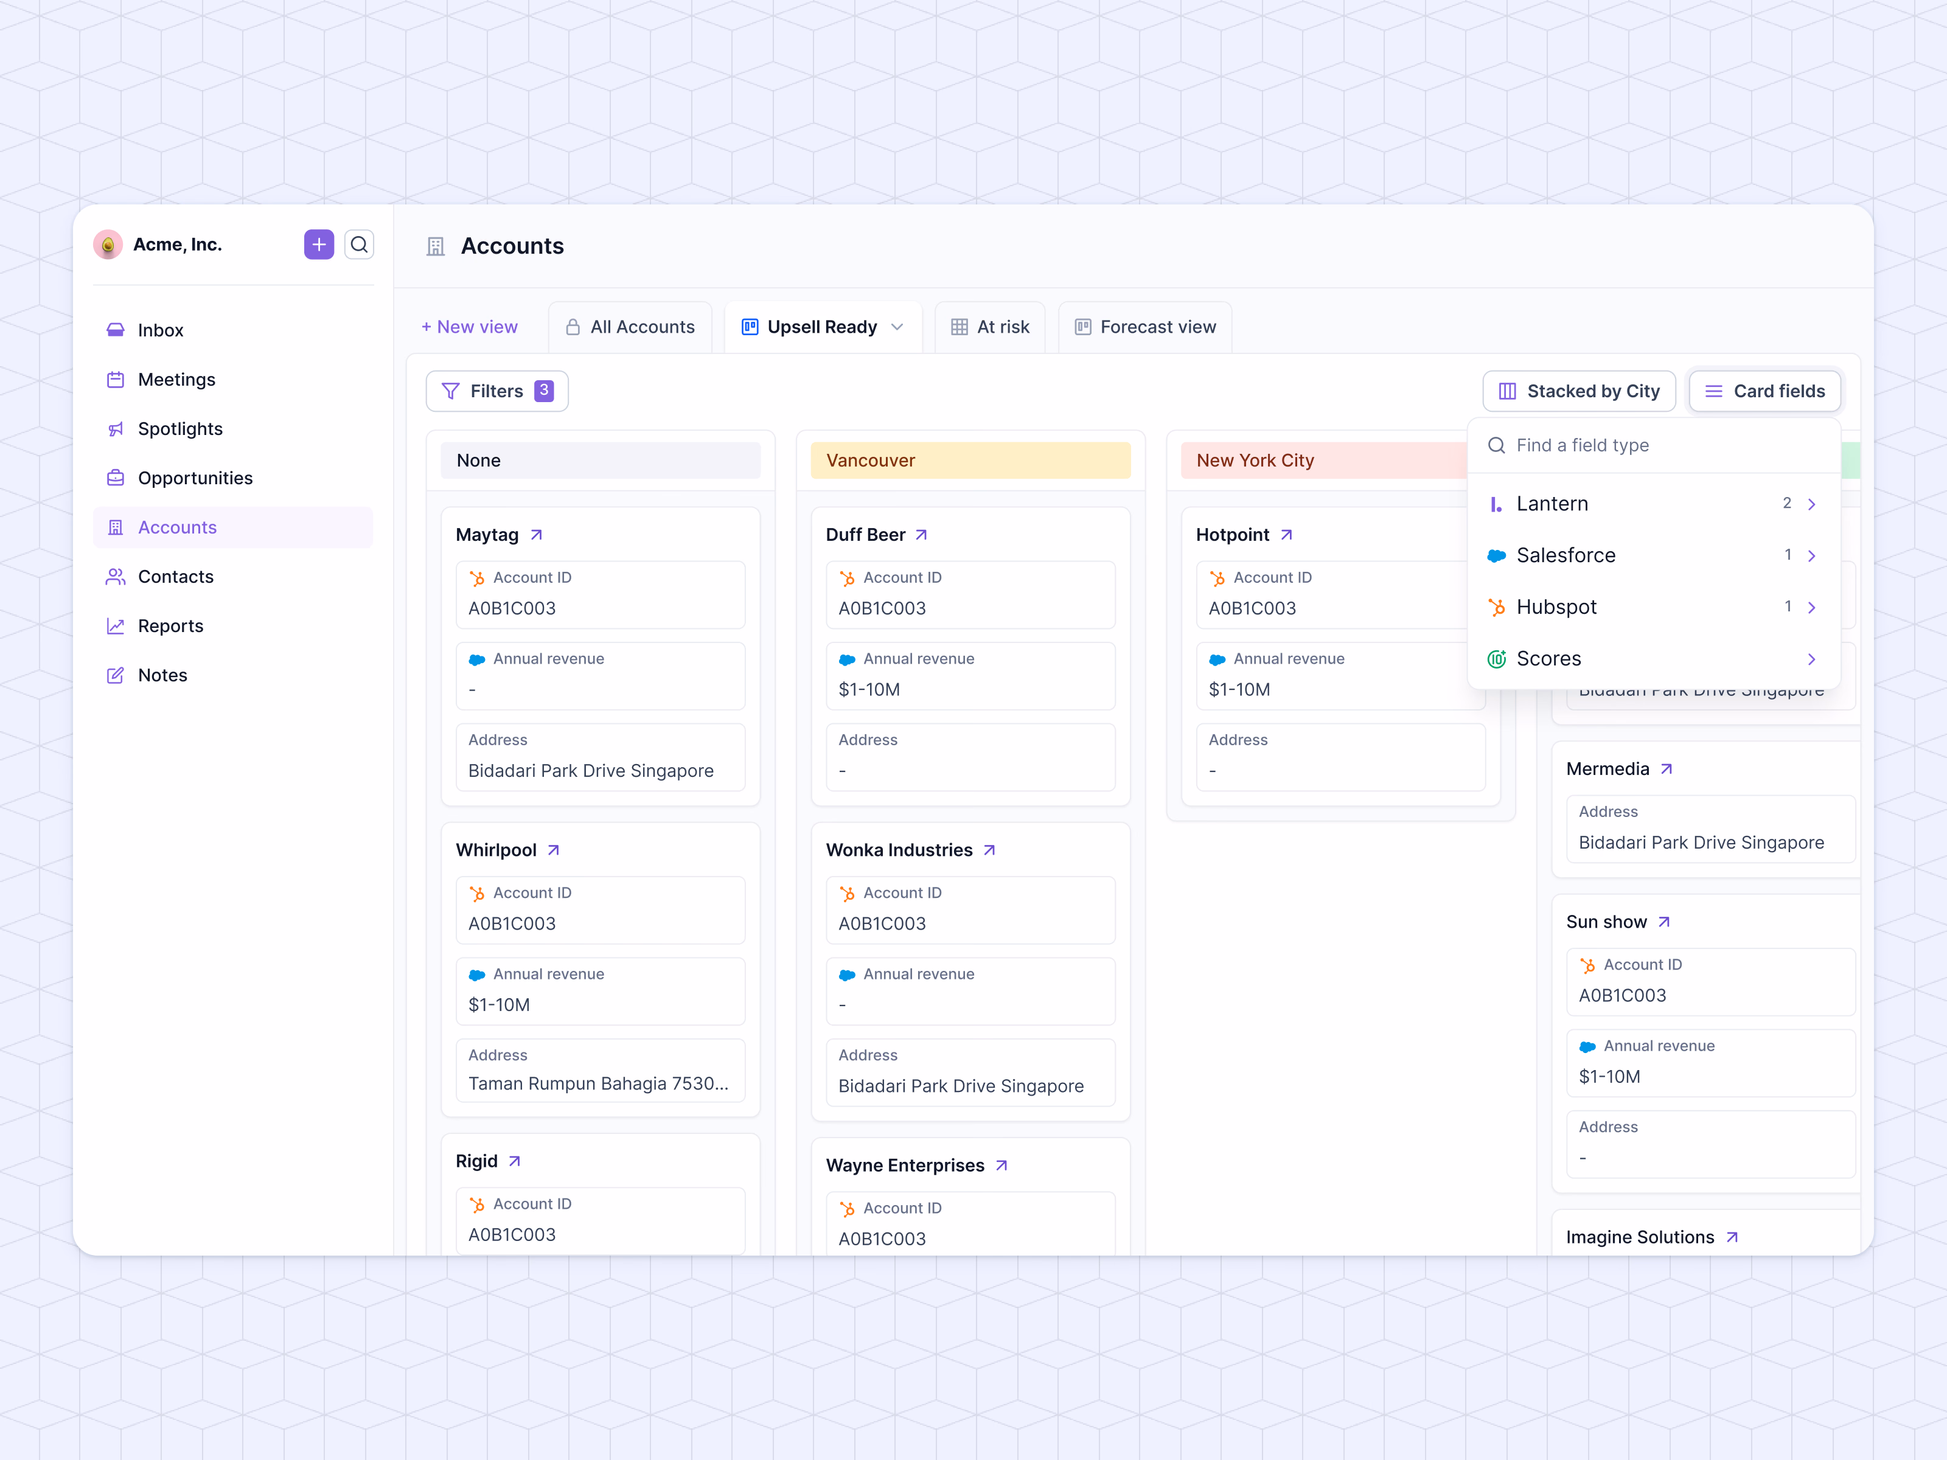
Task: Open Duff Beer account arrow icon
Action: 921,535
